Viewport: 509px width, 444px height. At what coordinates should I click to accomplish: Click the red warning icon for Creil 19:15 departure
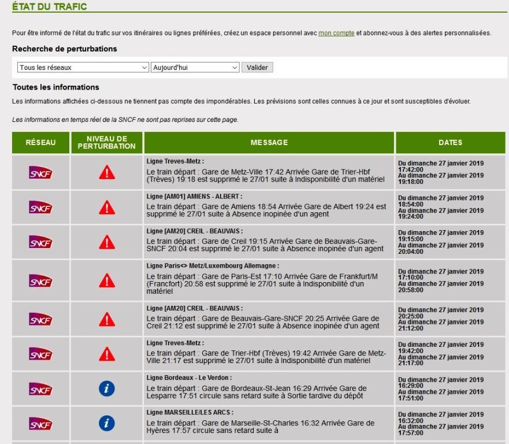(x=106, y=242)
